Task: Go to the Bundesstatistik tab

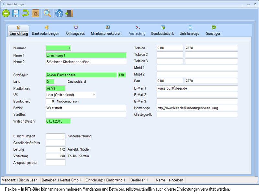Action: click(x=162, y=31)
